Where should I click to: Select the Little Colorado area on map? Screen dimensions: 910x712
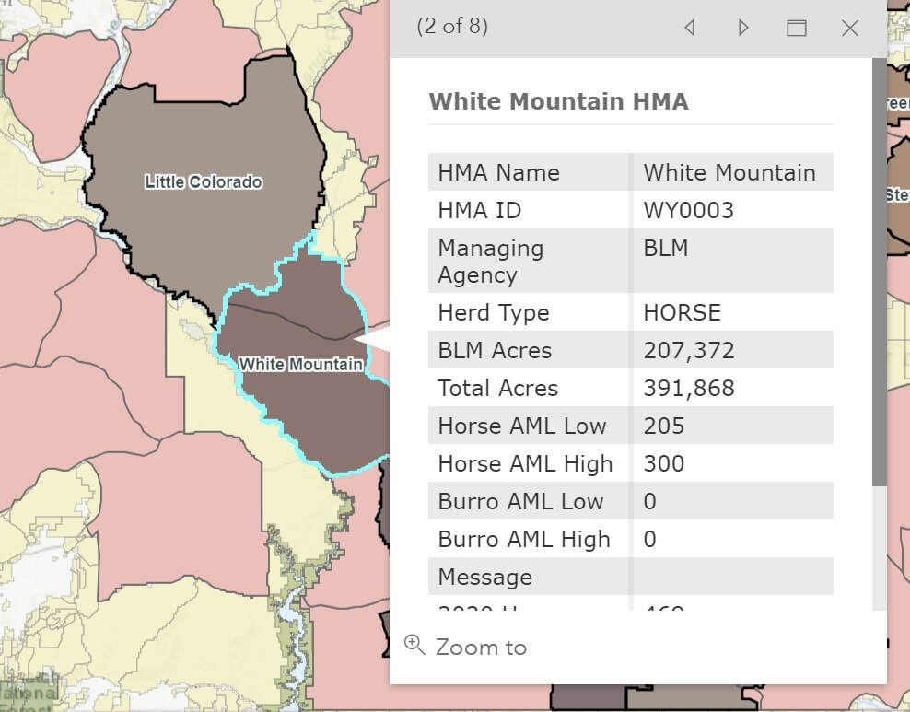(x=204, y=181)
